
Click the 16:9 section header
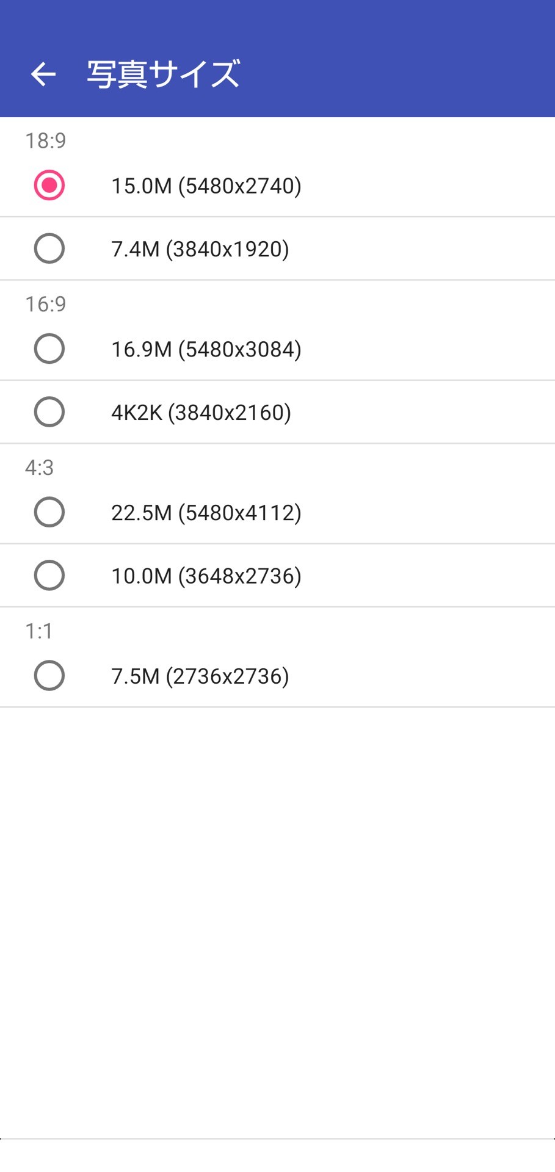point(45,304)
